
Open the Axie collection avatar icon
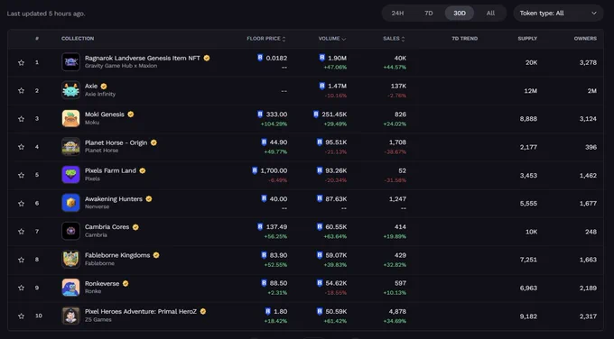pos(70,90)
